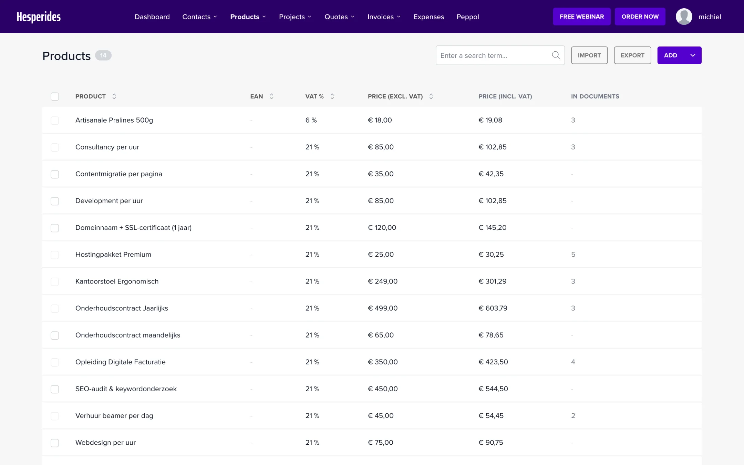This screenshot has width=744, height=465.
Task: Open the Peppol page
Action: 468,17
